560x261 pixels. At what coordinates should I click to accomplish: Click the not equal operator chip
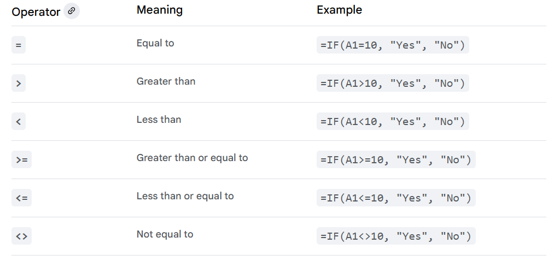[21, 236]
